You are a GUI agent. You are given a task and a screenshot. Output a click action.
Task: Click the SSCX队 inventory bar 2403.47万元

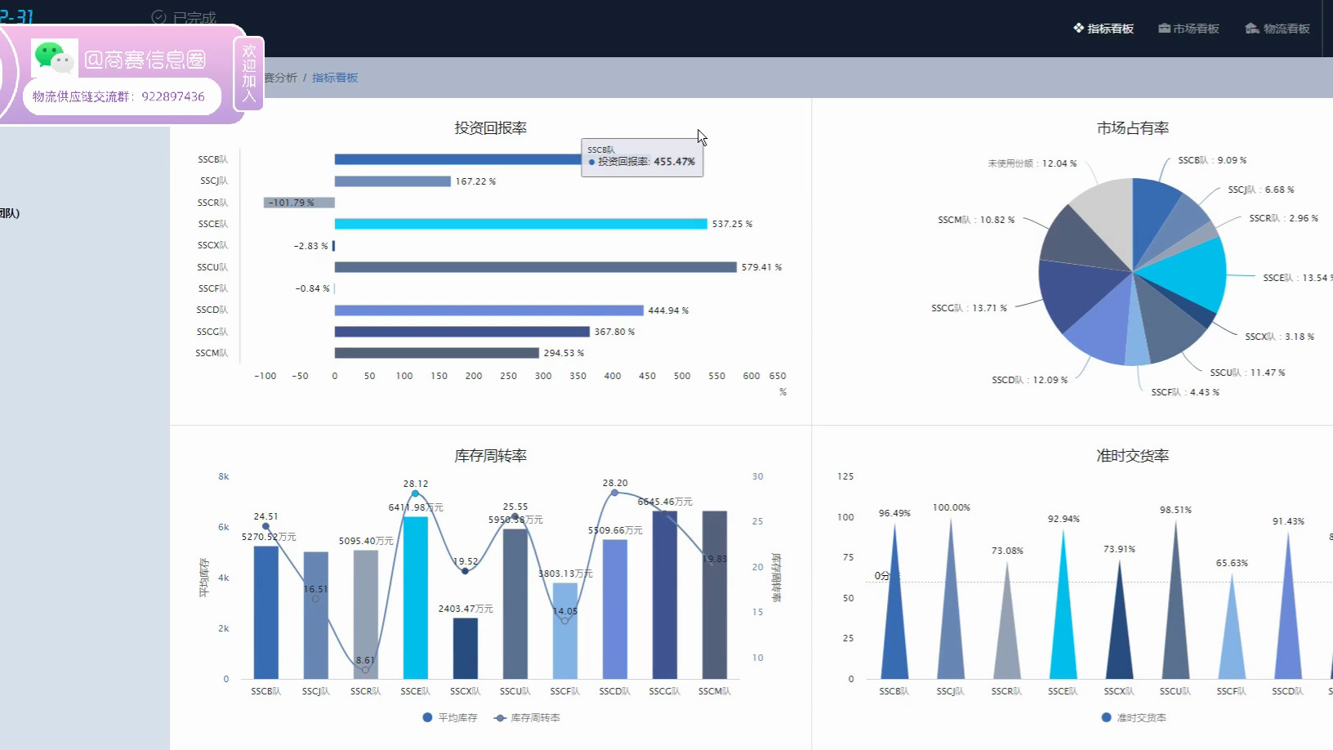[465, 648]
